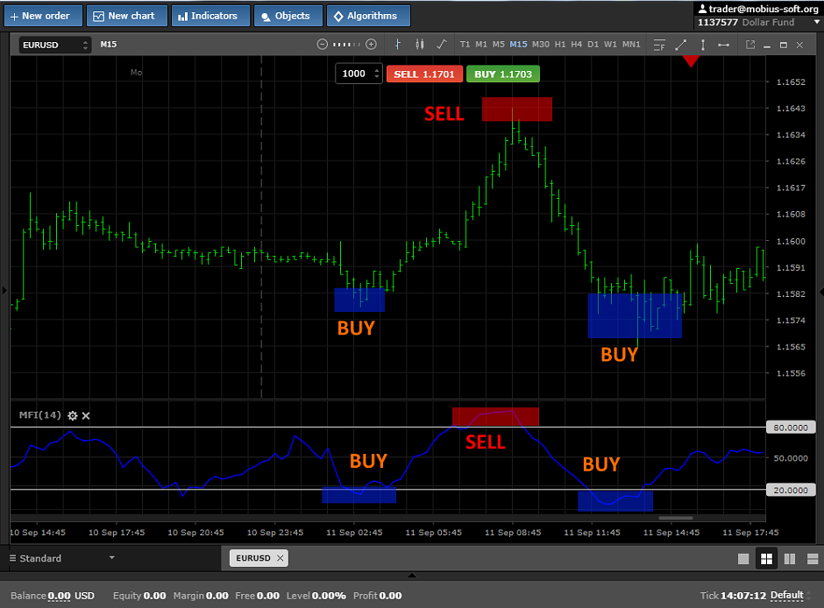Select the M15 timeframe
This screenshot has width=824, height=608.
(518, 45)
